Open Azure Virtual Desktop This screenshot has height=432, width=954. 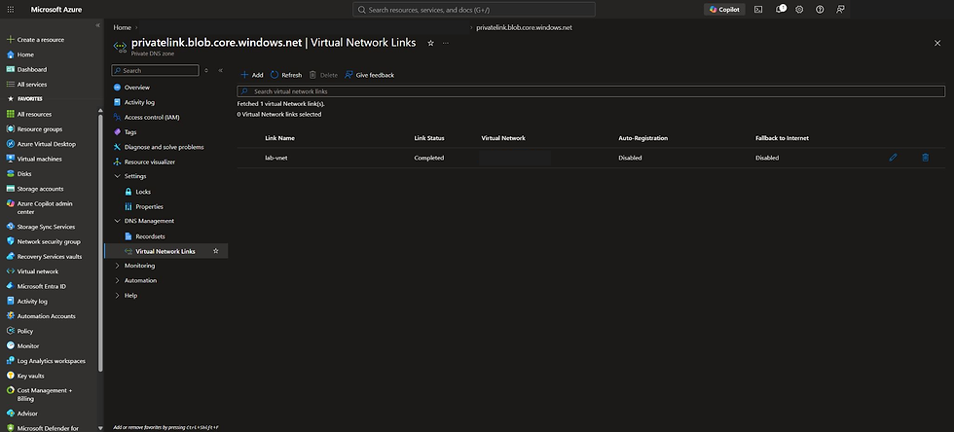tap(41, 144)
